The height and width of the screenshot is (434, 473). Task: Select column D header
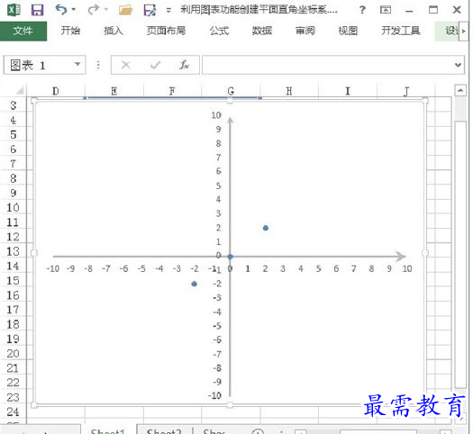tap(56, 91)
